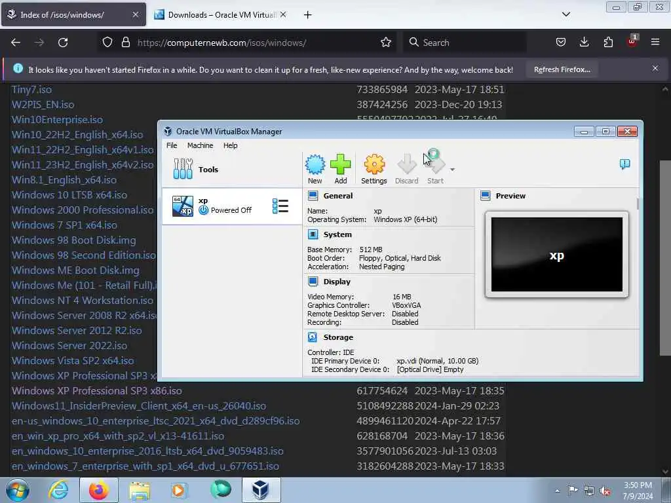Image resolution: width=671 pixels, height=503 pixels.
Task: Show hidden system tray icons
Action: (557, 491)
